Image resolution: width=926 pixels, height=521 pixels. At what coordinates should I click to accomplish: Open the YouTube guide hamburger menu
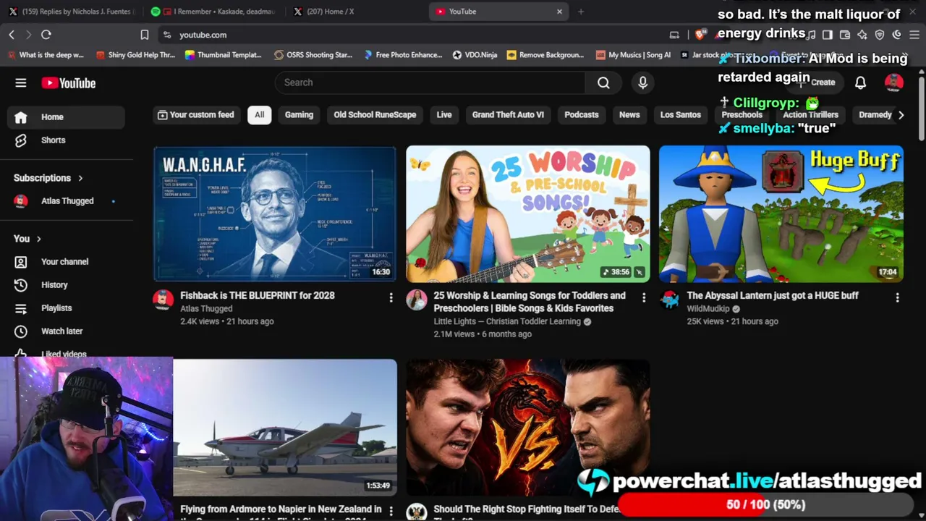[21, 82]
